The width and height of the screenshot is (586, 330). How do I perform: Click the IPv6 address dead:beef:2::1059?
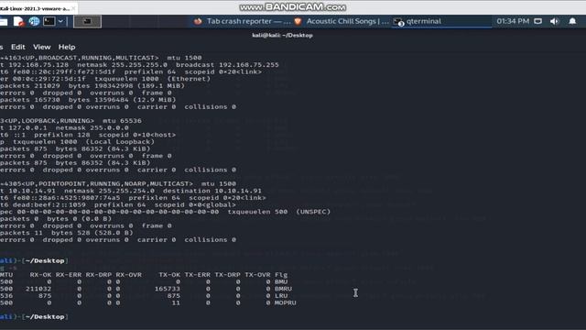point(49,205)
